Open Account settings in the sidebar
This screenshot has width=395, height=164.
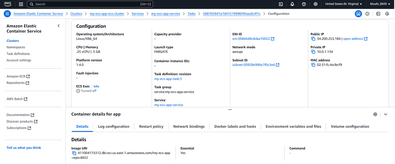click(19, 61)
